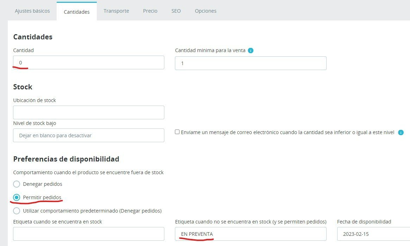
Task: Click info icon beside email notification checkbox
Action: coord(400,133)
